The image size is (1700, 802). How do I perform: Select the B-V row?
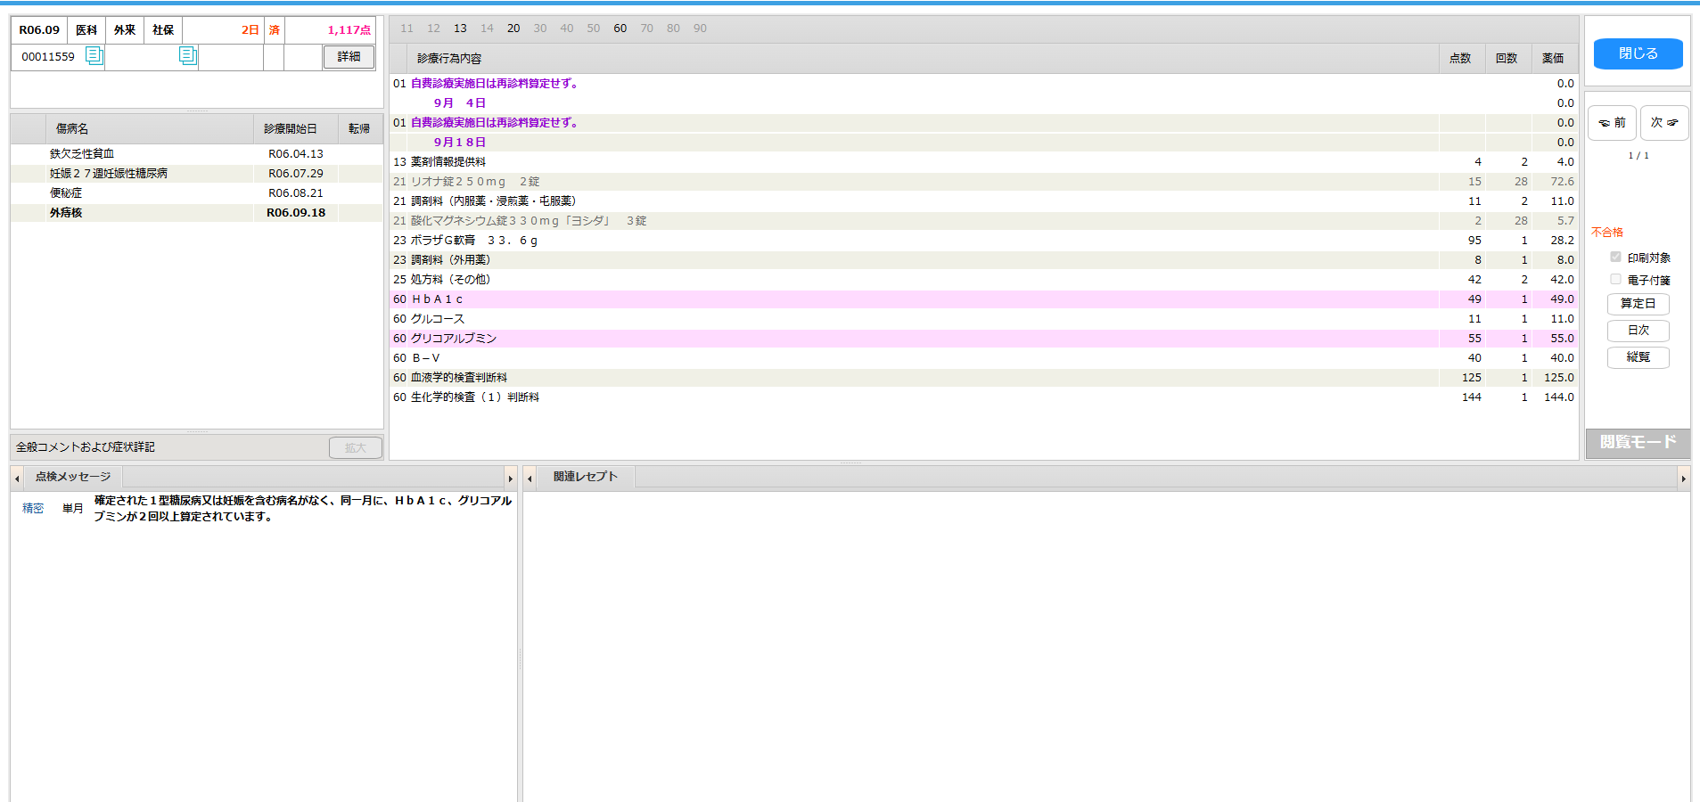click(x=984, y=358)
